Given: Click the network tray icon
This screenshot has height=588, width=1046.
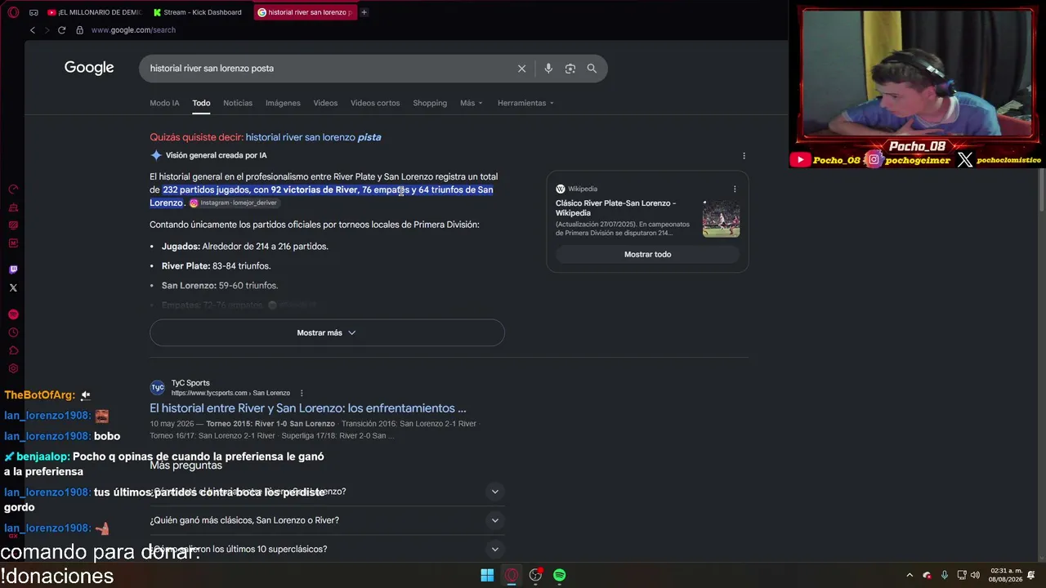Looking at the screenshot, I should (x=962, y=575).
